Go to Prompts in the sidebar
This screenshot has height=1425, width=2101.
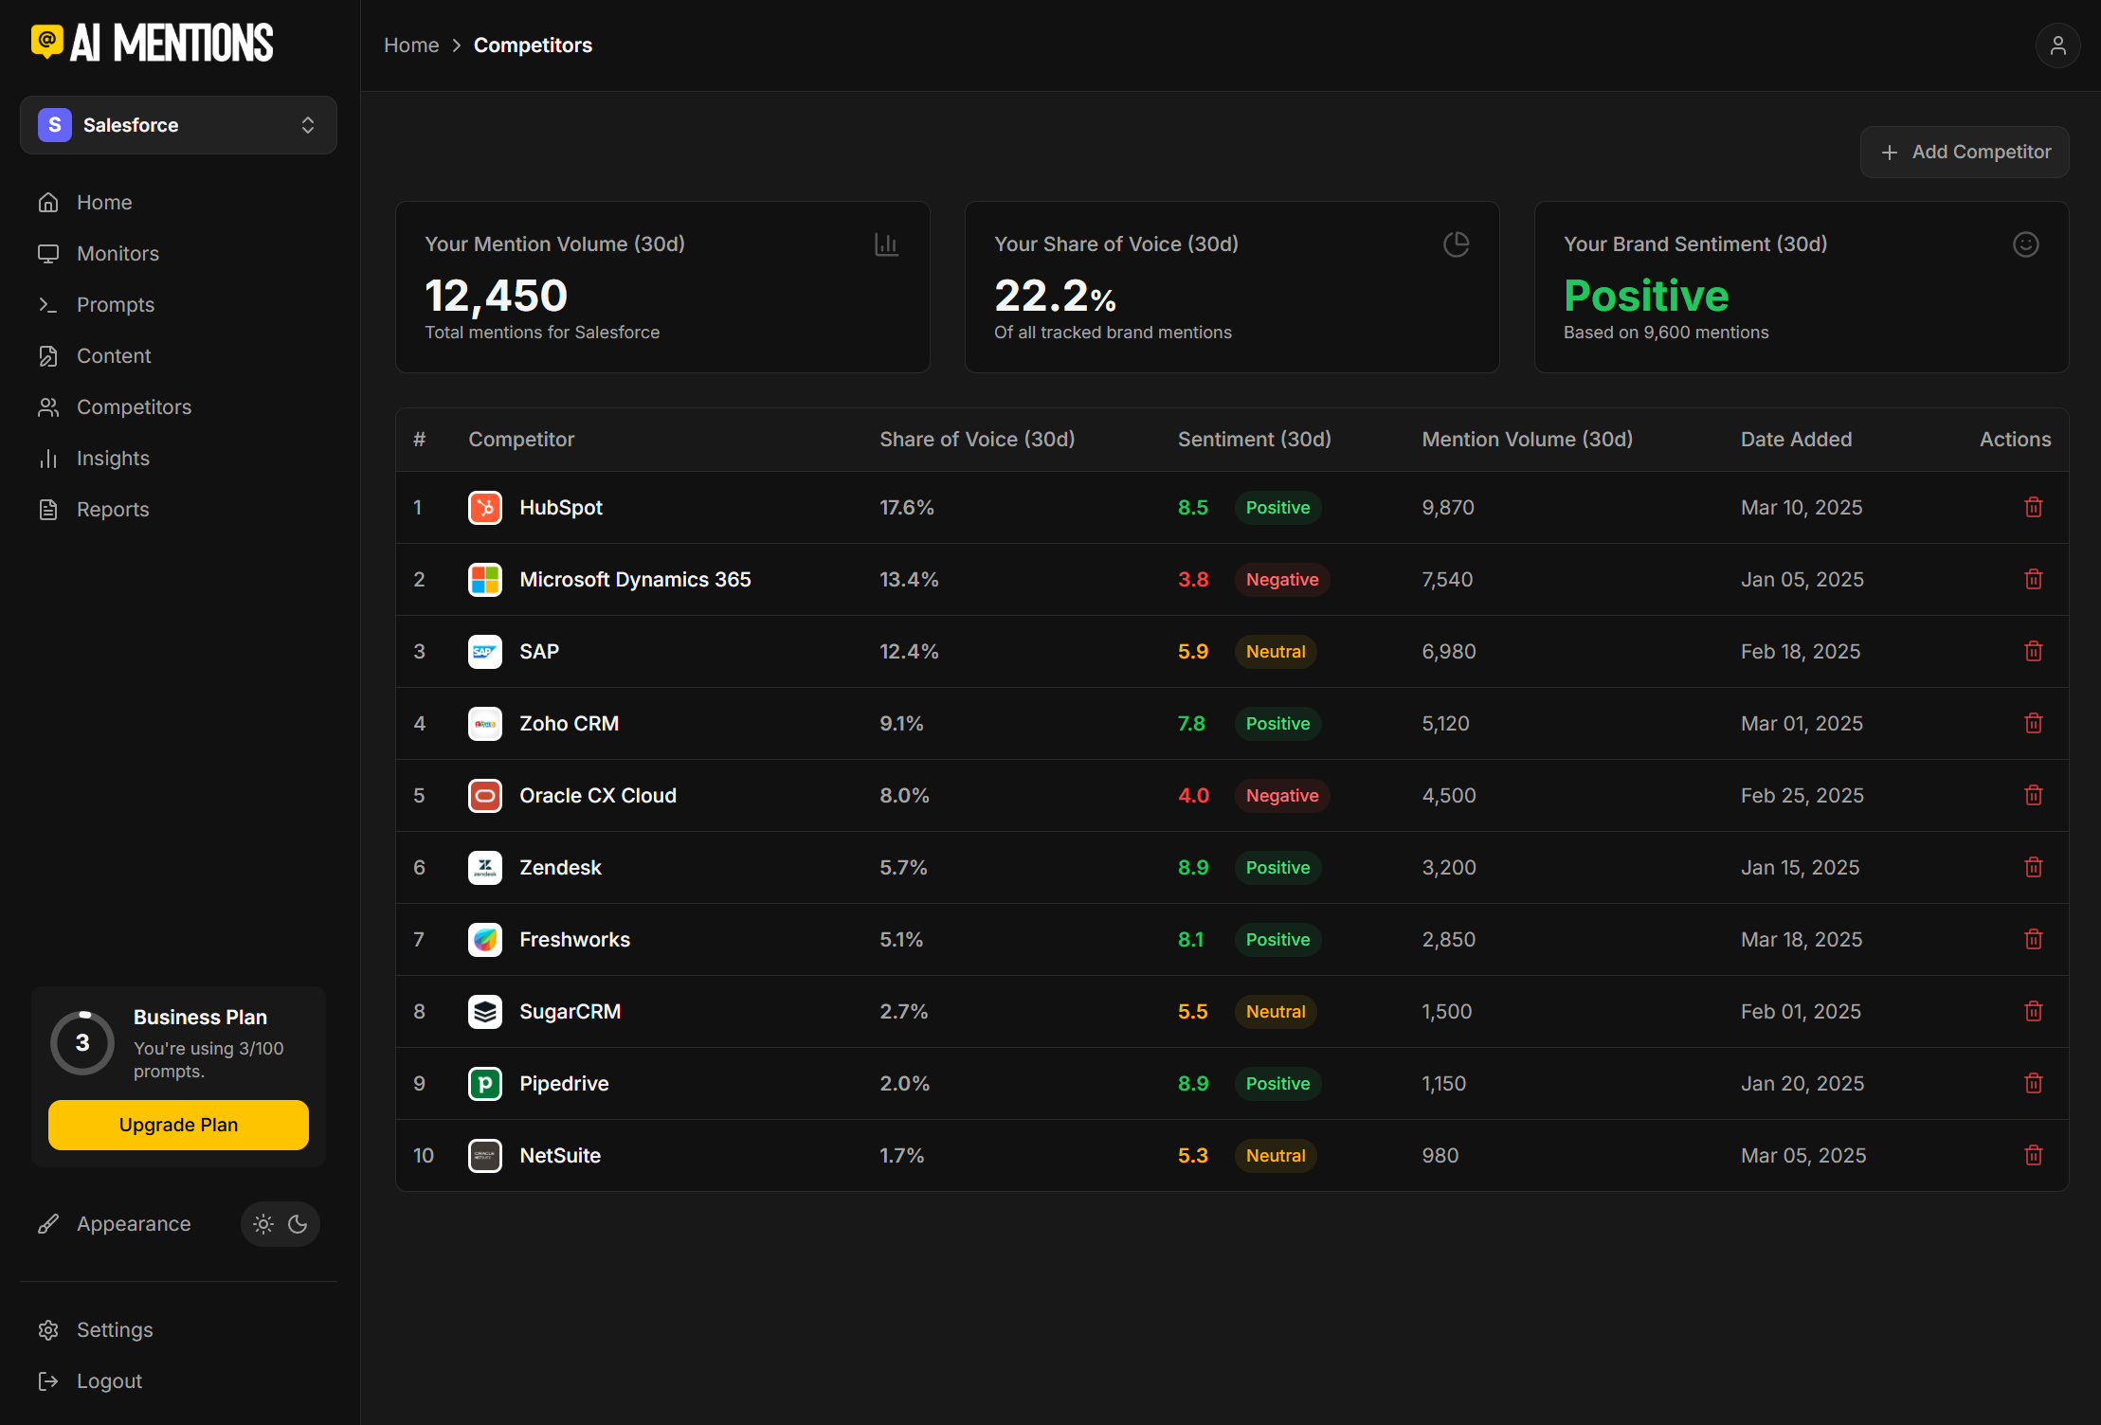115,305
